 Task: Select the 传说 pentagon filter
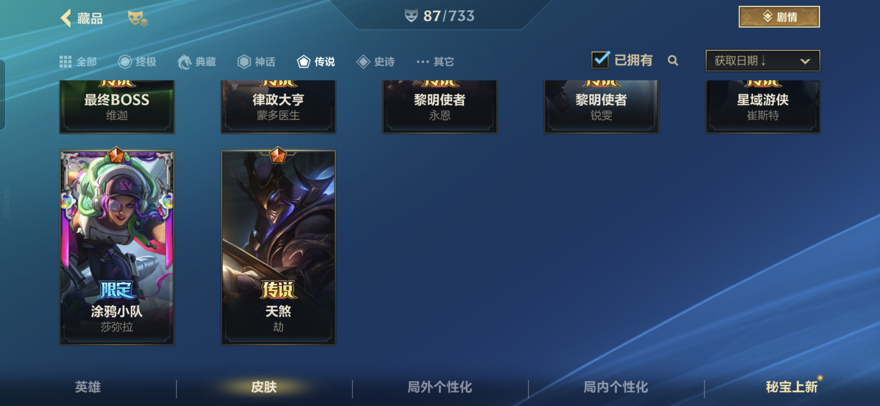tap(316, 62)
